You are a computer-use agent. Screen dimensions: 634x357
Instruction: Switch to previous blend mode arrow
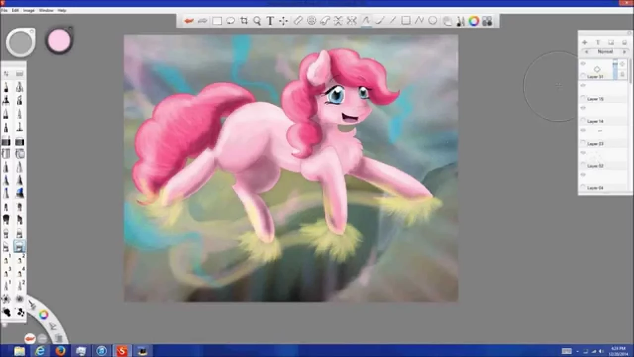587,52
